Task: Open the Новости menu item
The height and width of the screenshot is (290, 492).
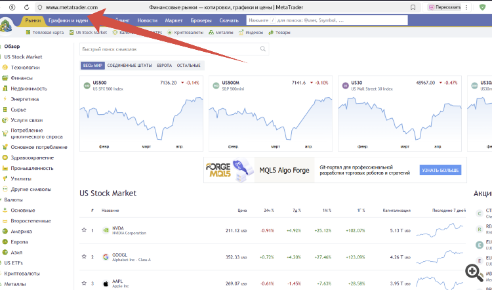Action: tap(147, 20)
